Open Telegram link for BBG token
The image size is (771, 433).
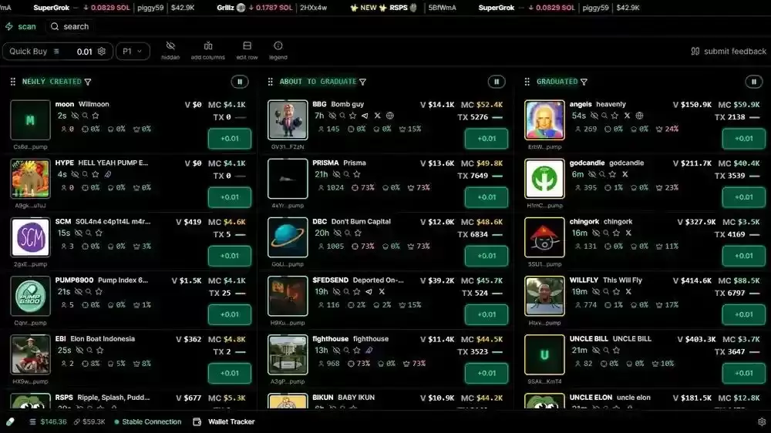365,116
